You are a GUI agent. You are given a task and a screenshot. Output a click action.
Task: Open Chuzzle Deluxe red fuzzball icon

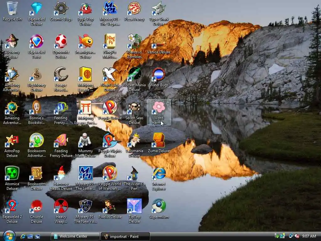click(36, 211)
